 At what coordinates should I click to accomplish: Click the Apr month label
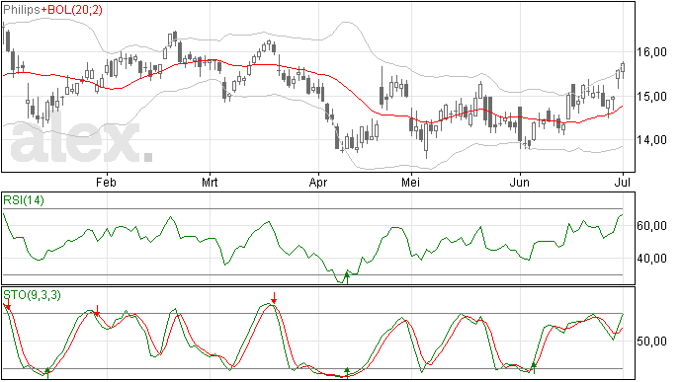pos(318,182)
